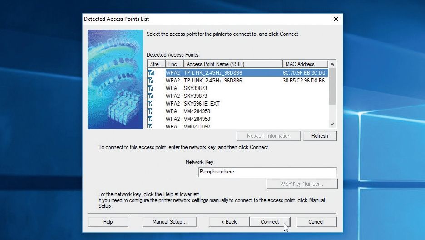
Task: Click signal strength icon for WPA2 SKY39873
Action: coord(151,96)
